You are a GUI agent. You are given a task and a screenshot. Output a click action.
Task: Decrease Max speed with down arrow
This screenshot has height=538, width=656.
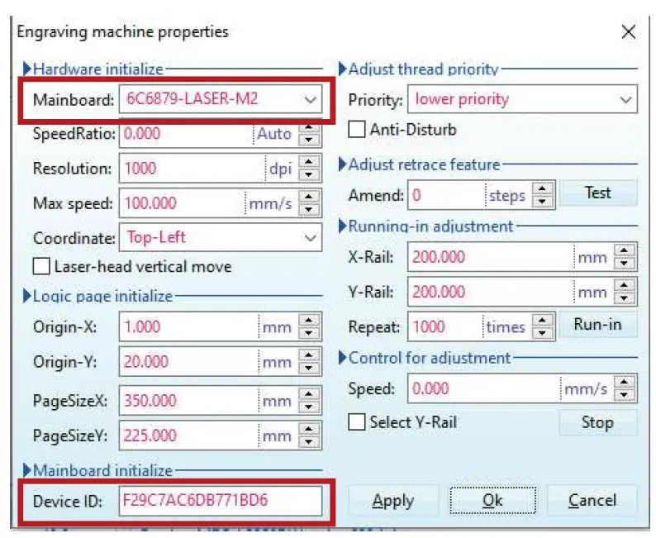tap(310, 209)
